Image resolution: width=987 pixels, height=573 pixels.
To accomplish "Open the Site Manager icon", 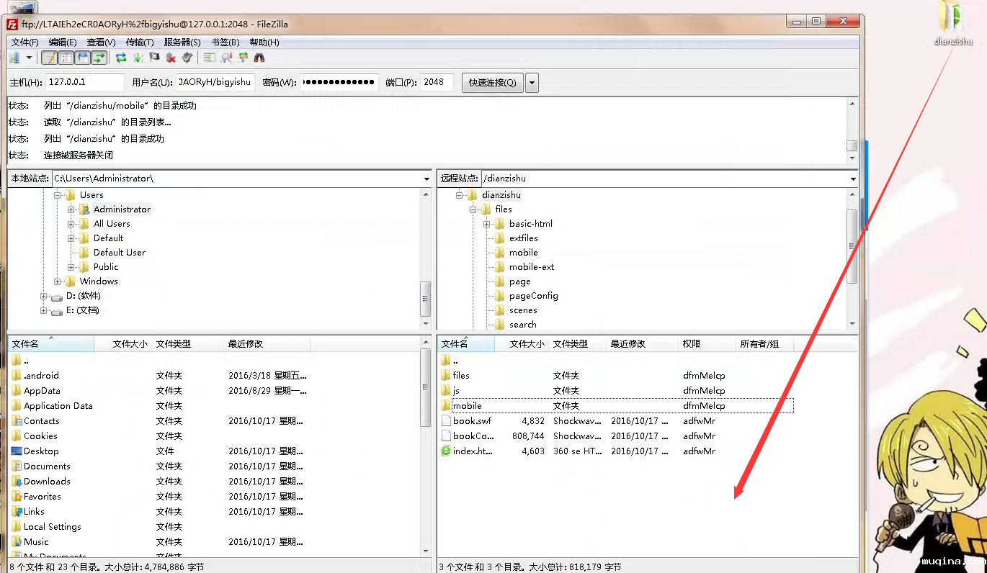I will point(14,58).
